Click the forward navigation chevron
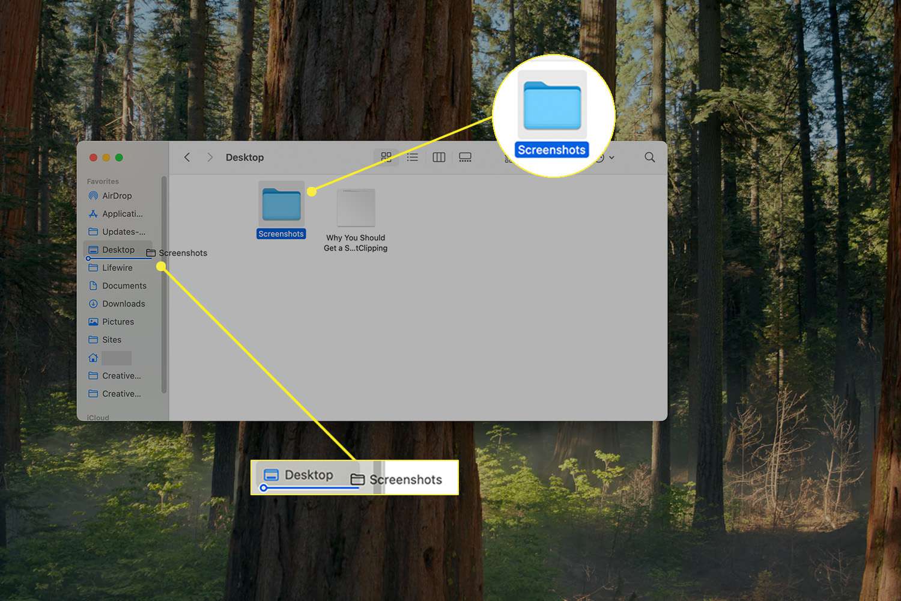The image size is (901, 601). 210,157
